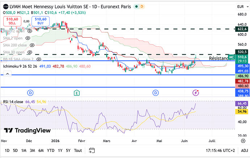
Task: Click the 482,78 red price label
Action: click(x=243, y=81)
